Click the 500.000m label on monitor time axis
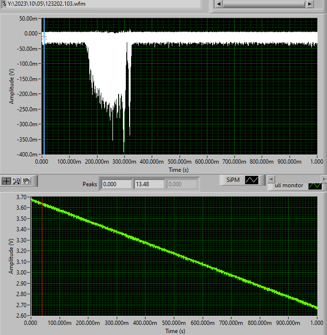This screenshot has width=327, height=335. [174, 323]
